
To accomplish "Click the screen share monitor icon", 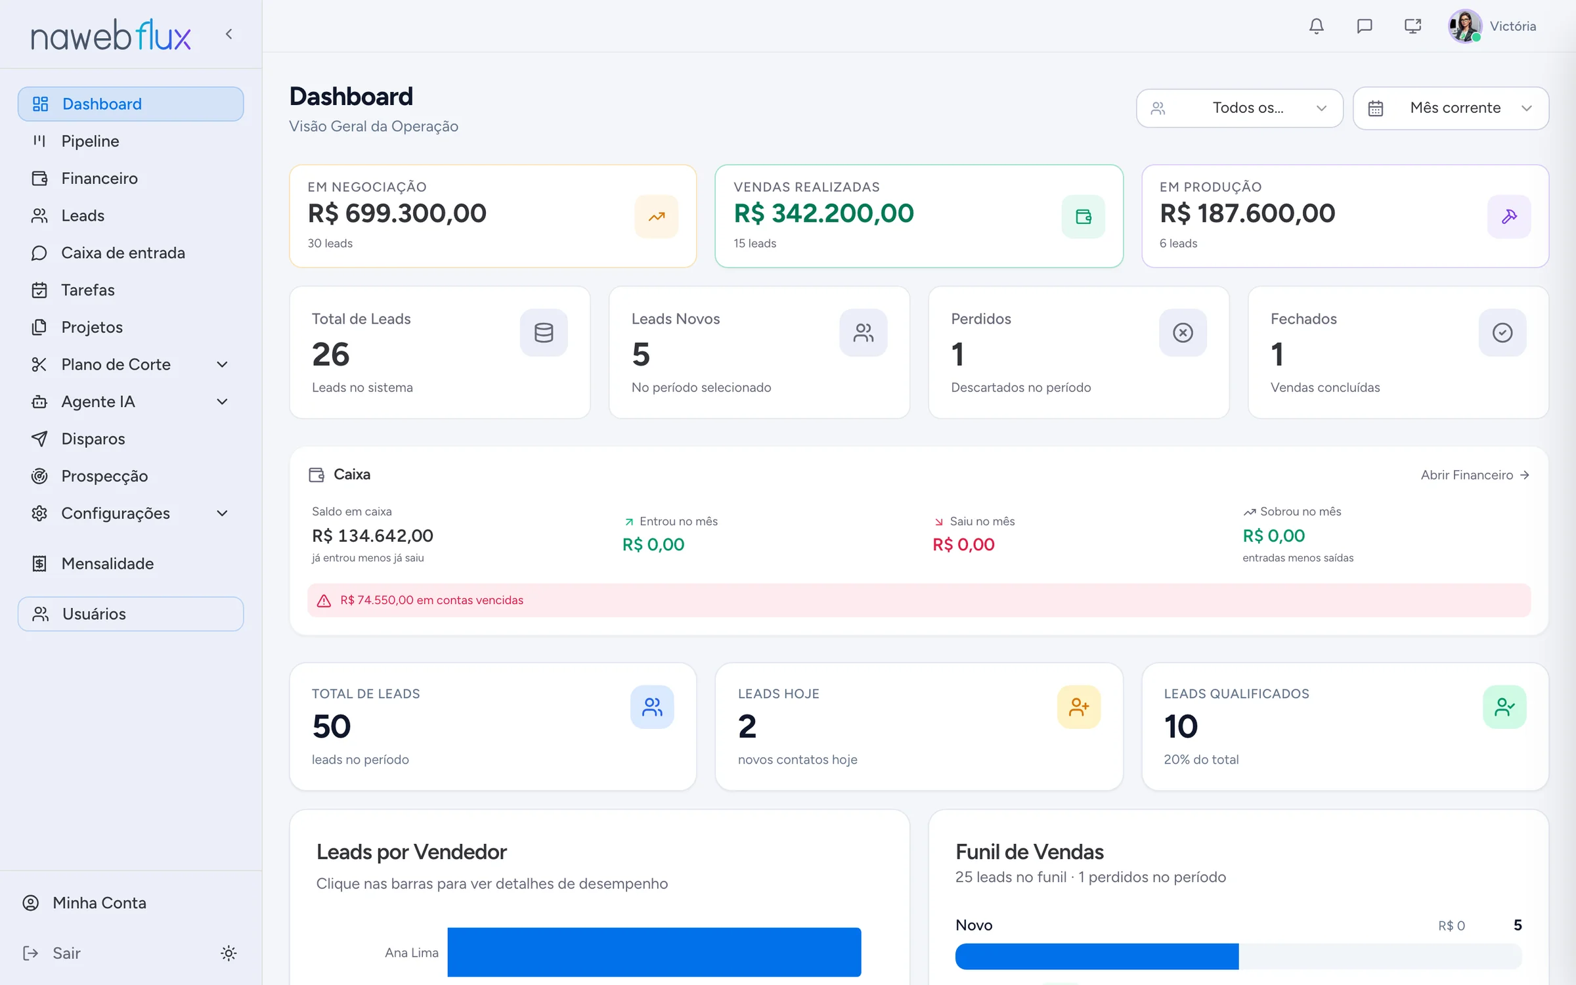I will tap(1412, 26).
